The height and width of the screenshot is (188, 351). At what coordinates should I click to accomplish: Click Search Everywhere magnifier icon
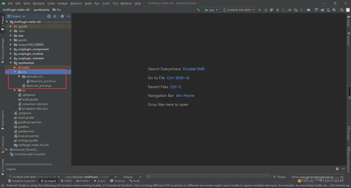342,10
